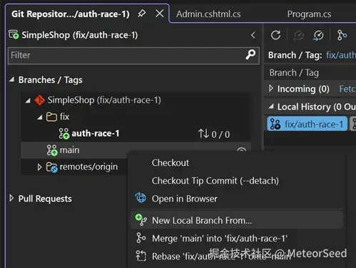Screen dimensions: 356x268
Task: Pin the Git Repository tab
Action: [142, 14]
